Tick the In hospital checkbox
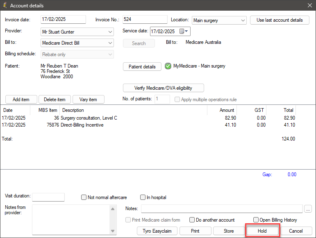 click(x=143, y=197)
